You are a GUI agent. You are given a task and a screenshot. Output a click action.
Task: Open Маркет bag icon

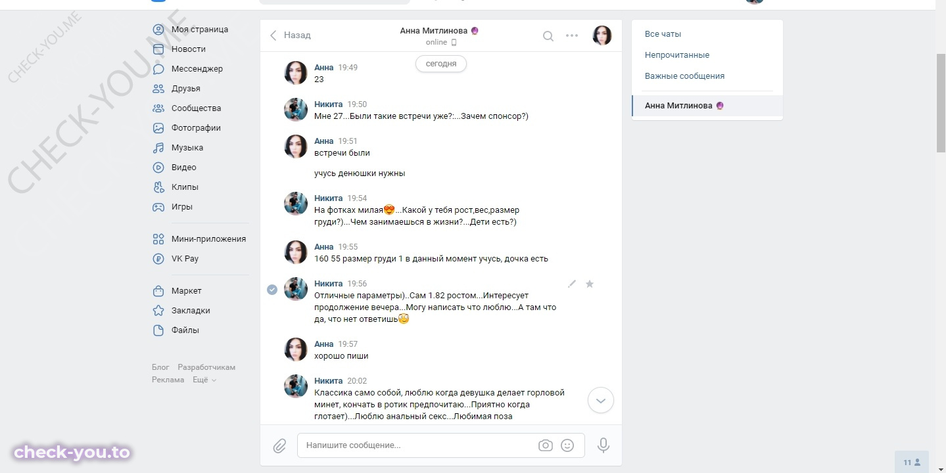[x=158, y=291]
